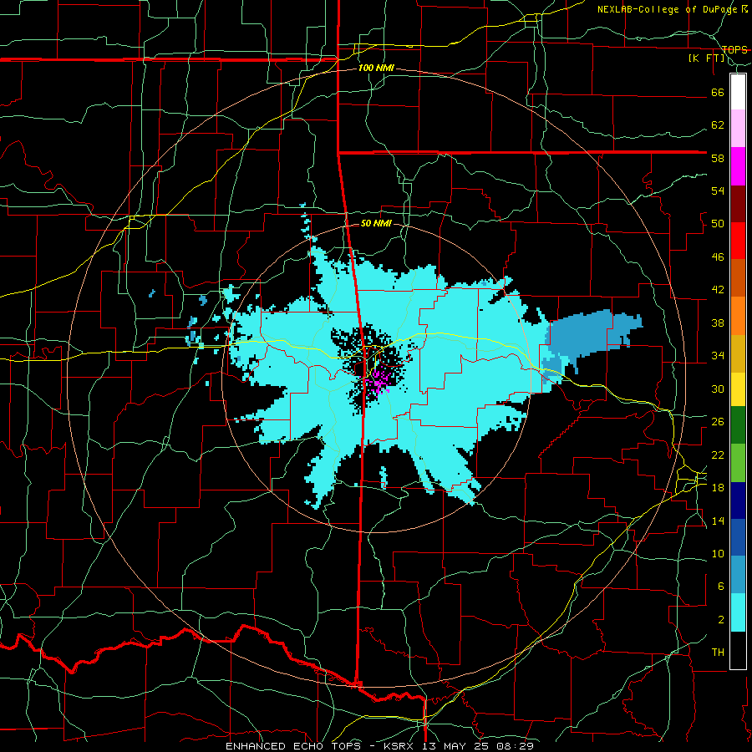Click the '50 NMI' range ring label
Image resolution: width=752 pixels, height=752 pixels.
(x=376, y=223)
